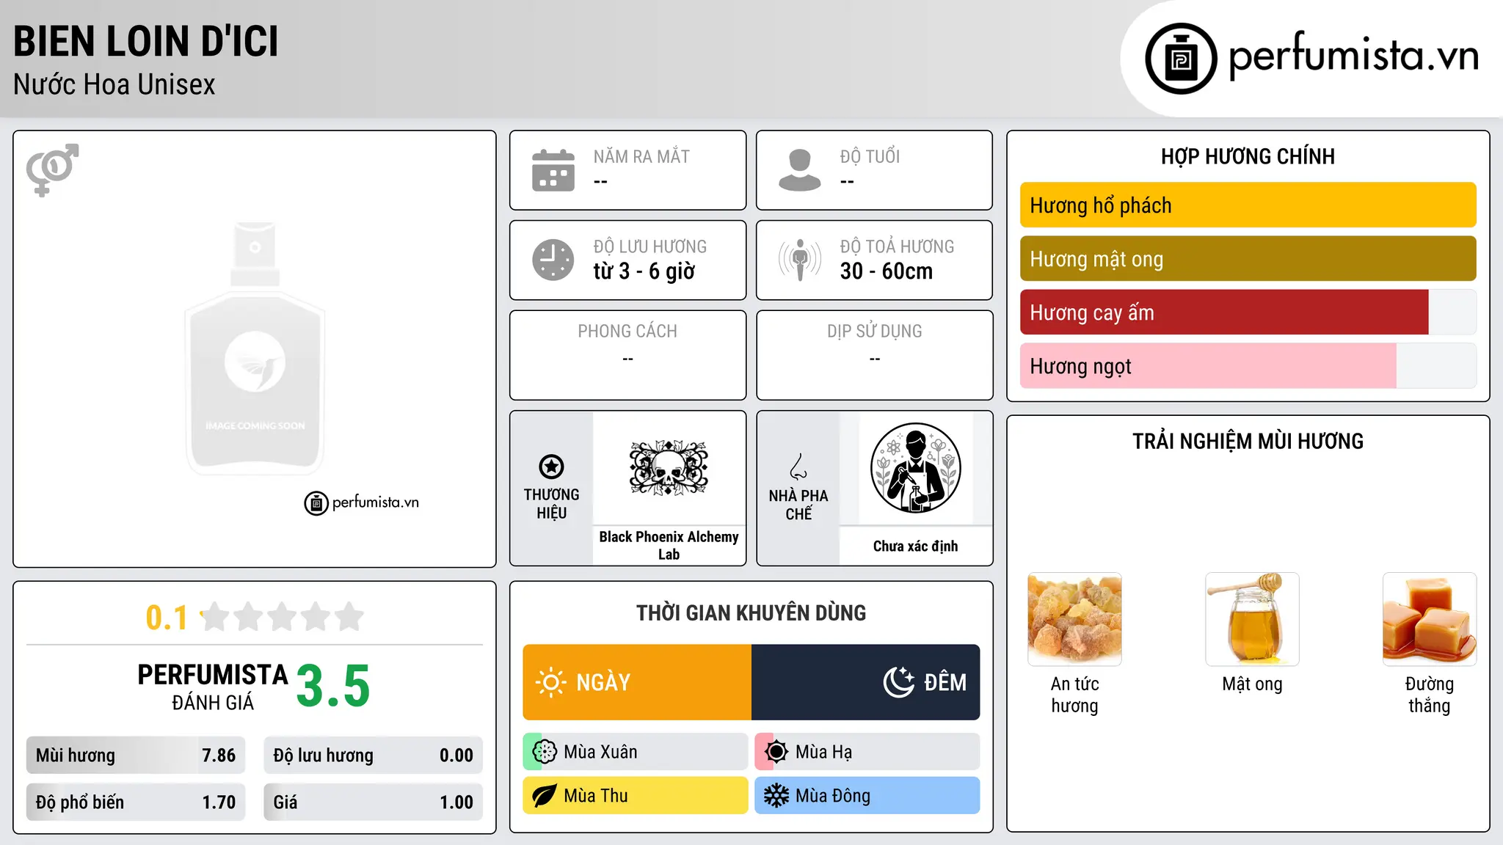Click the PERFUMISTA ĐÁNH GIÁ label
Viewport: 1503px width, 845px height.
tap(213, 687)
